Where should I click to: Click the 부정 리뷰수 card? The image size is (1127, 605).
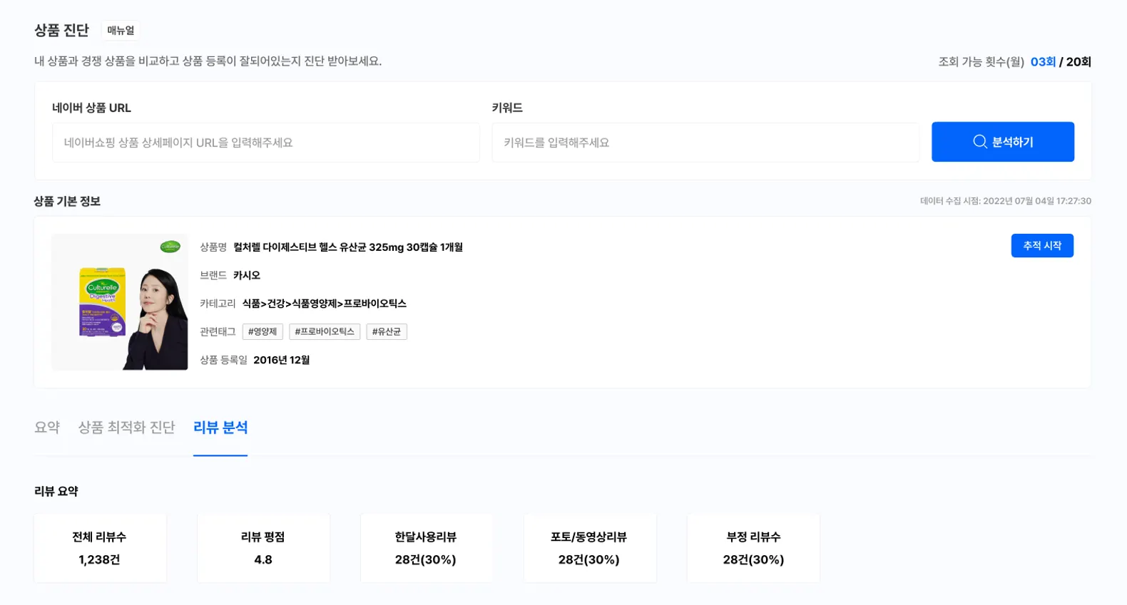(753, 548)
